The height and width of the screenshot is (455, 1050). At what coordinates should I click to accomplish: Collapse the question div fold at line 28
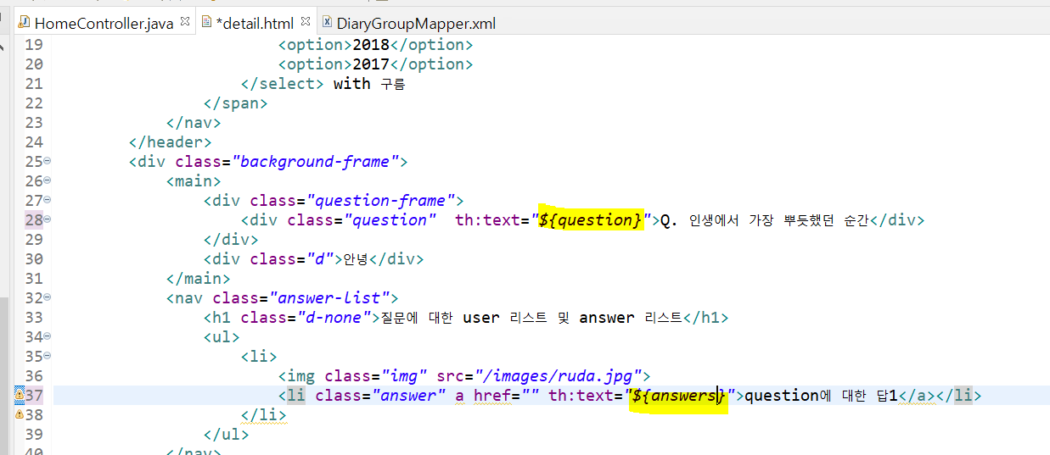[48, 219]
